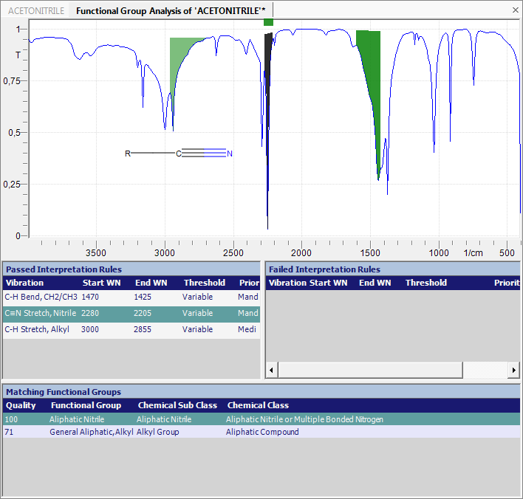Click right scroll arrow in Failed Interpretation Rules
Viewport: 523px width, 499px height.
[x=513, y=370]
